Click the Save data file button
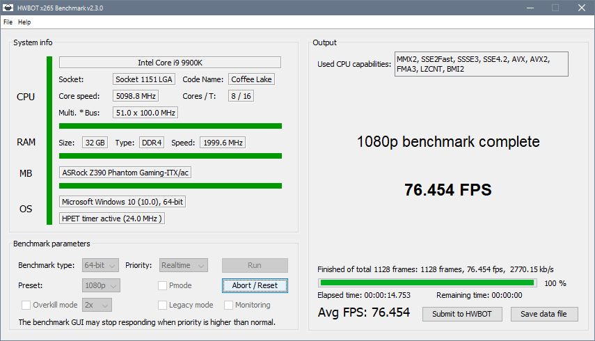 click(544, 314)
